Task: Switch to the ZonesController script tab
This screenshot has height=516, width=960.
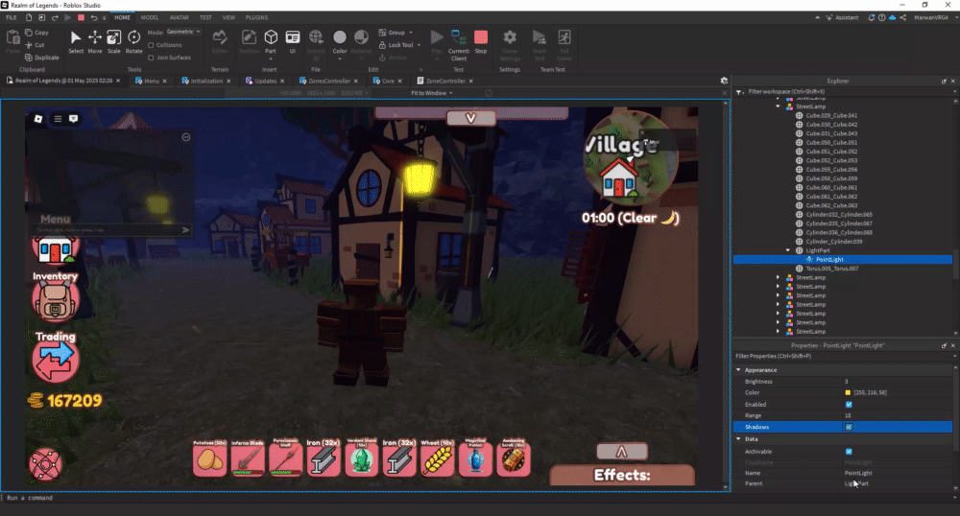Action: (x=328, y=81)
